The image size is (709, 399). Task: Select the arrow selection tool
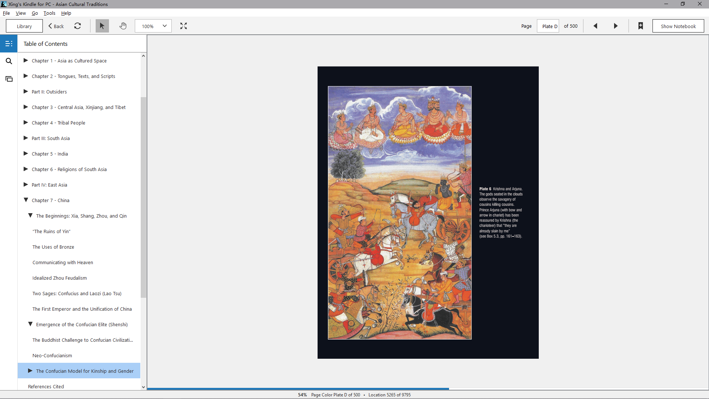click(102, 26)
